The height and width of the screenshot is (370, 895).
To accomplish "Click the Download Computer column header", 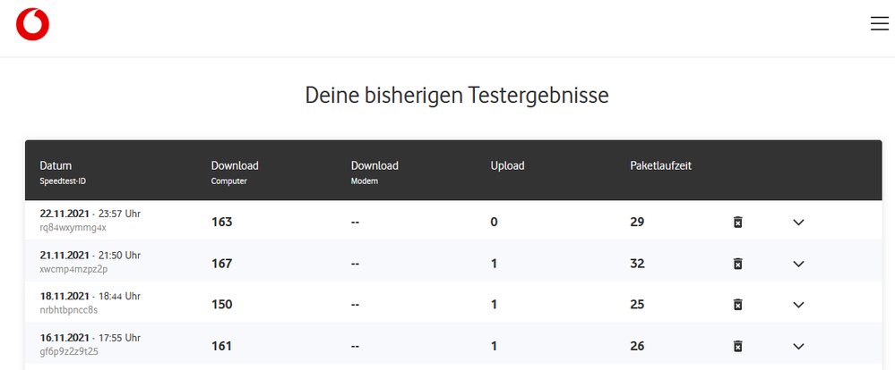I will (x=235, y=165).
